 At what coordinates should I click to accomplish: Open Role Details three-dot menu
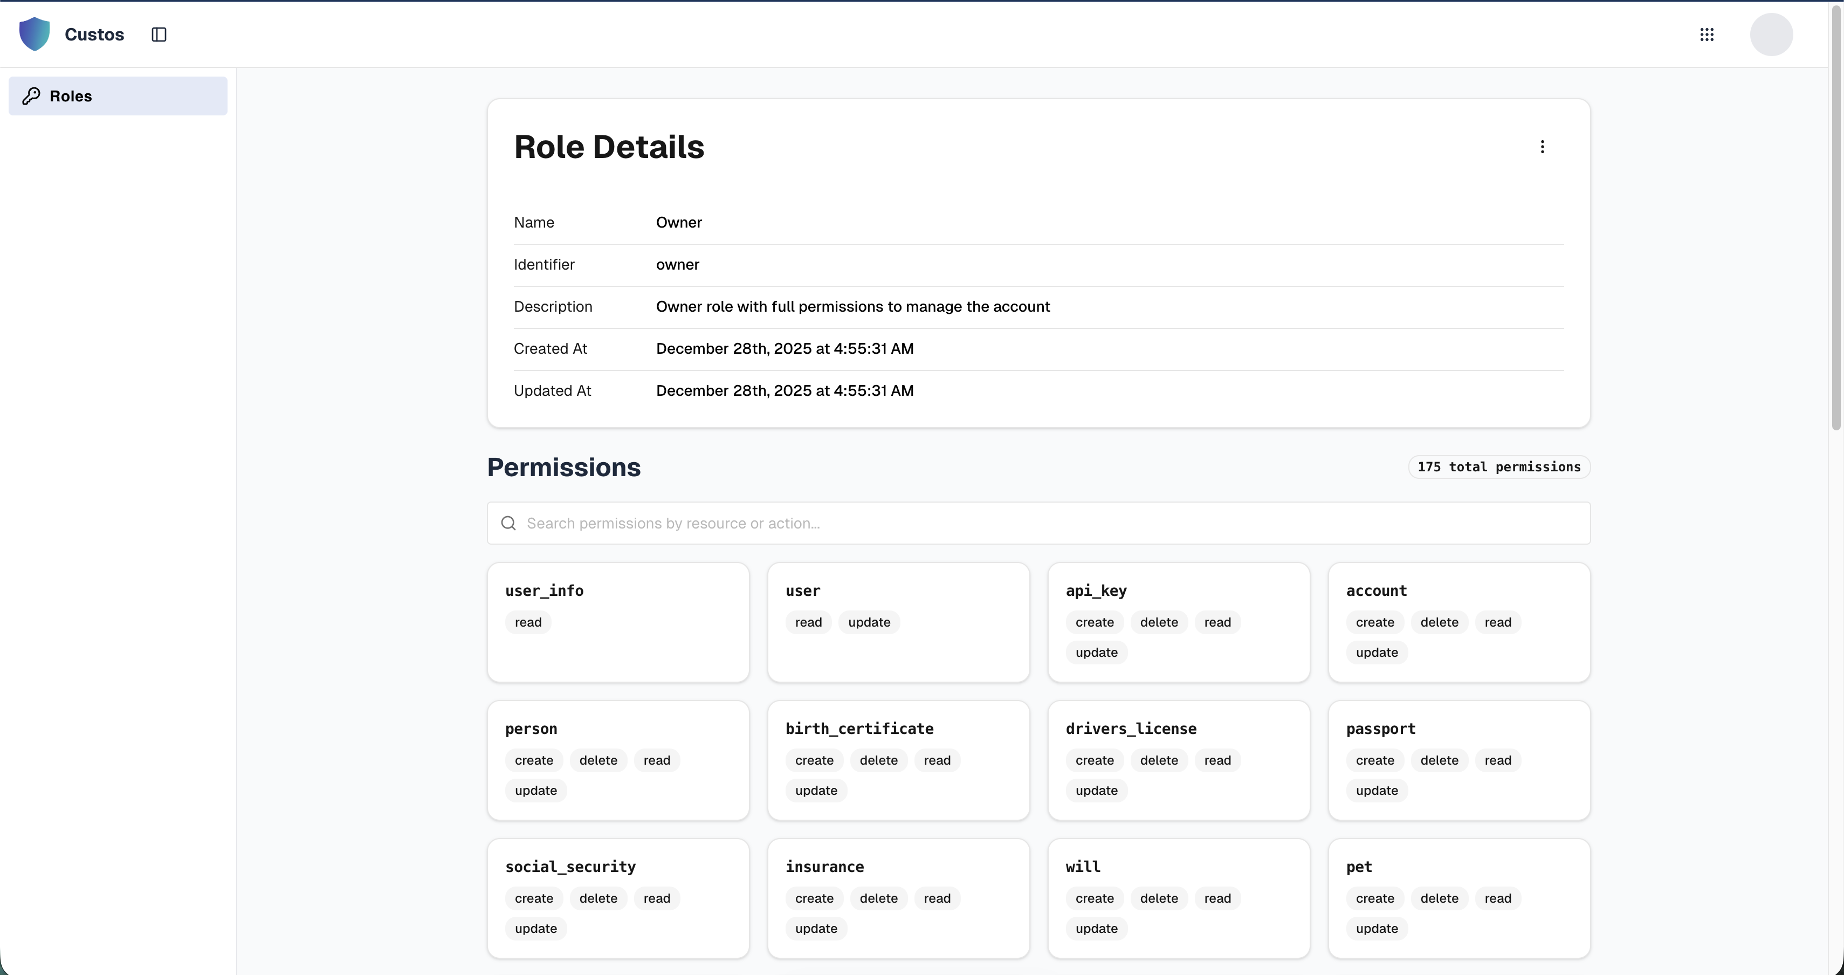1542,147
